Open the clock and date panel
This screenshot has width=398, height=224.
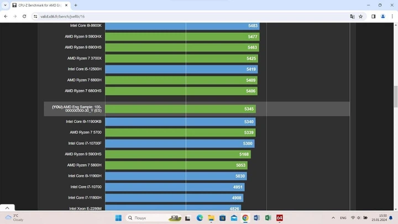click(379, 218)
